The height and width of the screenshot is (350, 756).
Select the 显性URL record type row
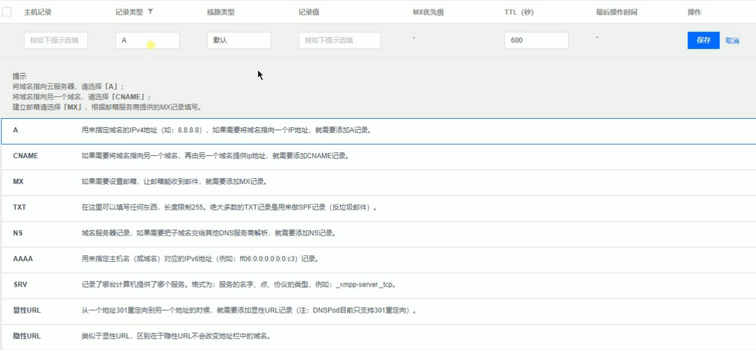228,309
